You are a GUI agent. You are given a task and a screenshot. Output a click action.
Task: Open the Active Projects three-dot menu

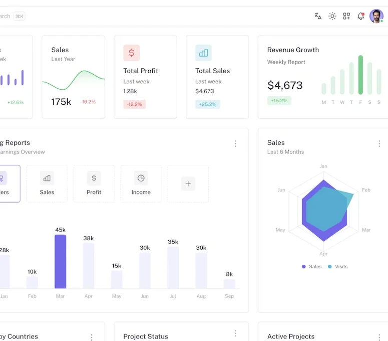click(379, 337)
